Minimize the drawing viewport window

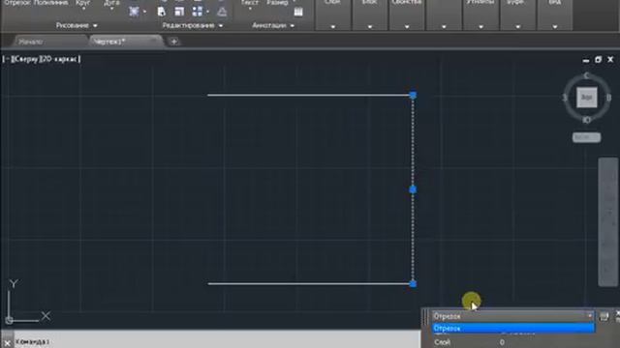[x=585, y=60]
